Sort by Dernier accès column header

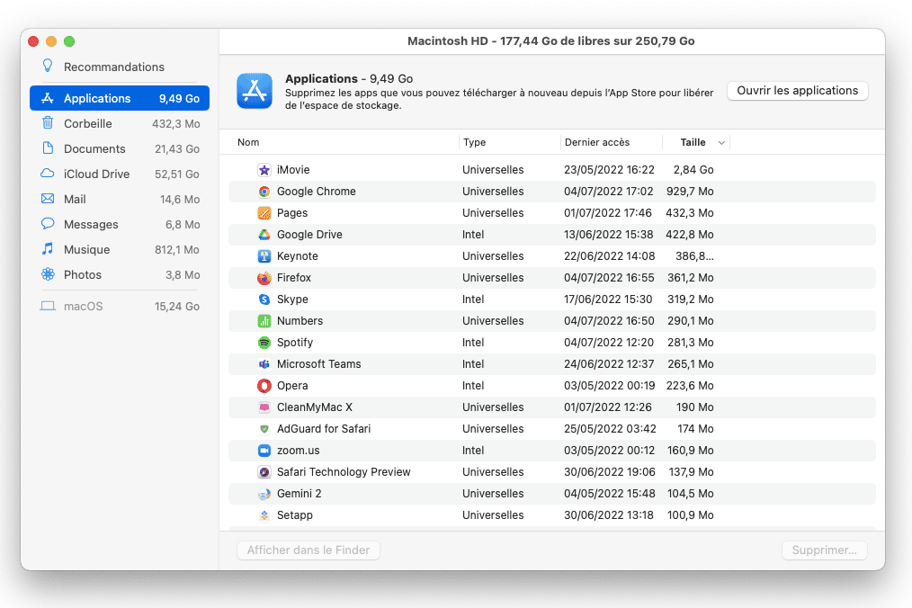[597, 142]
